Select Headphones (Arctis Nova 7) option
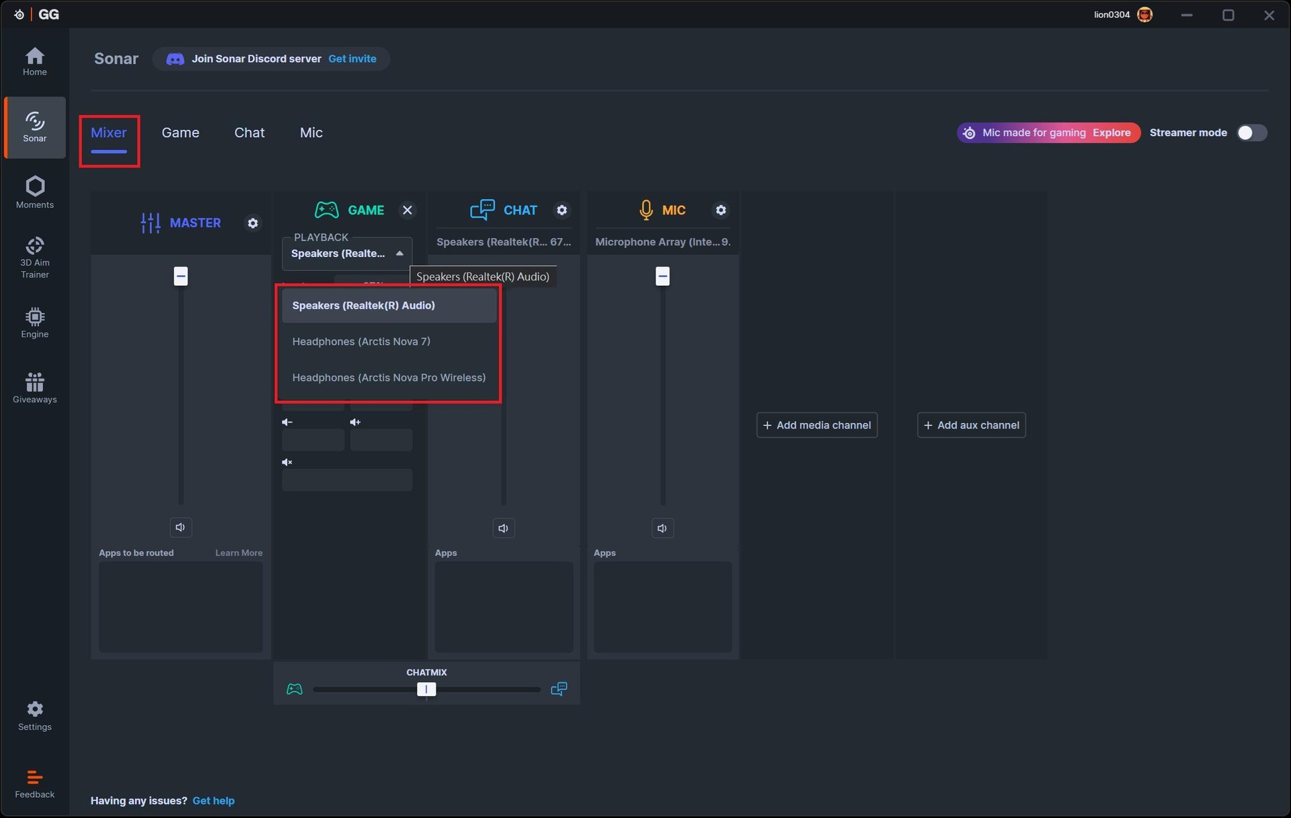Screen dimensions: 1291x818 click(389, 342)
